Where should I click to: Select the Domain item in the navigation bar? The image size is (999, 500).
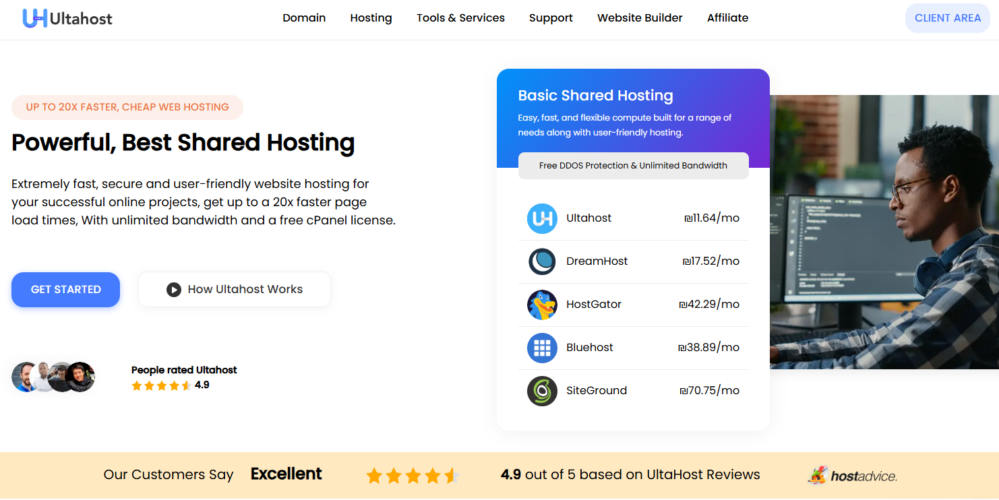point(304,18)
